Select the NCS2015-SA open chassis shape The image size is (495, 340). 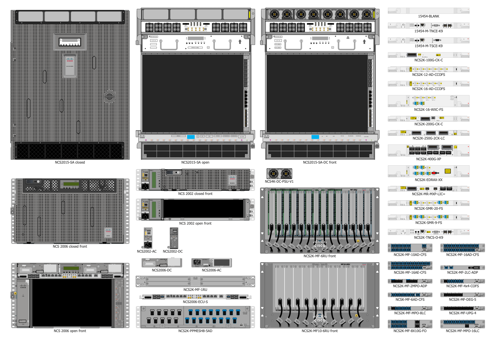click(x=195, y=84)
